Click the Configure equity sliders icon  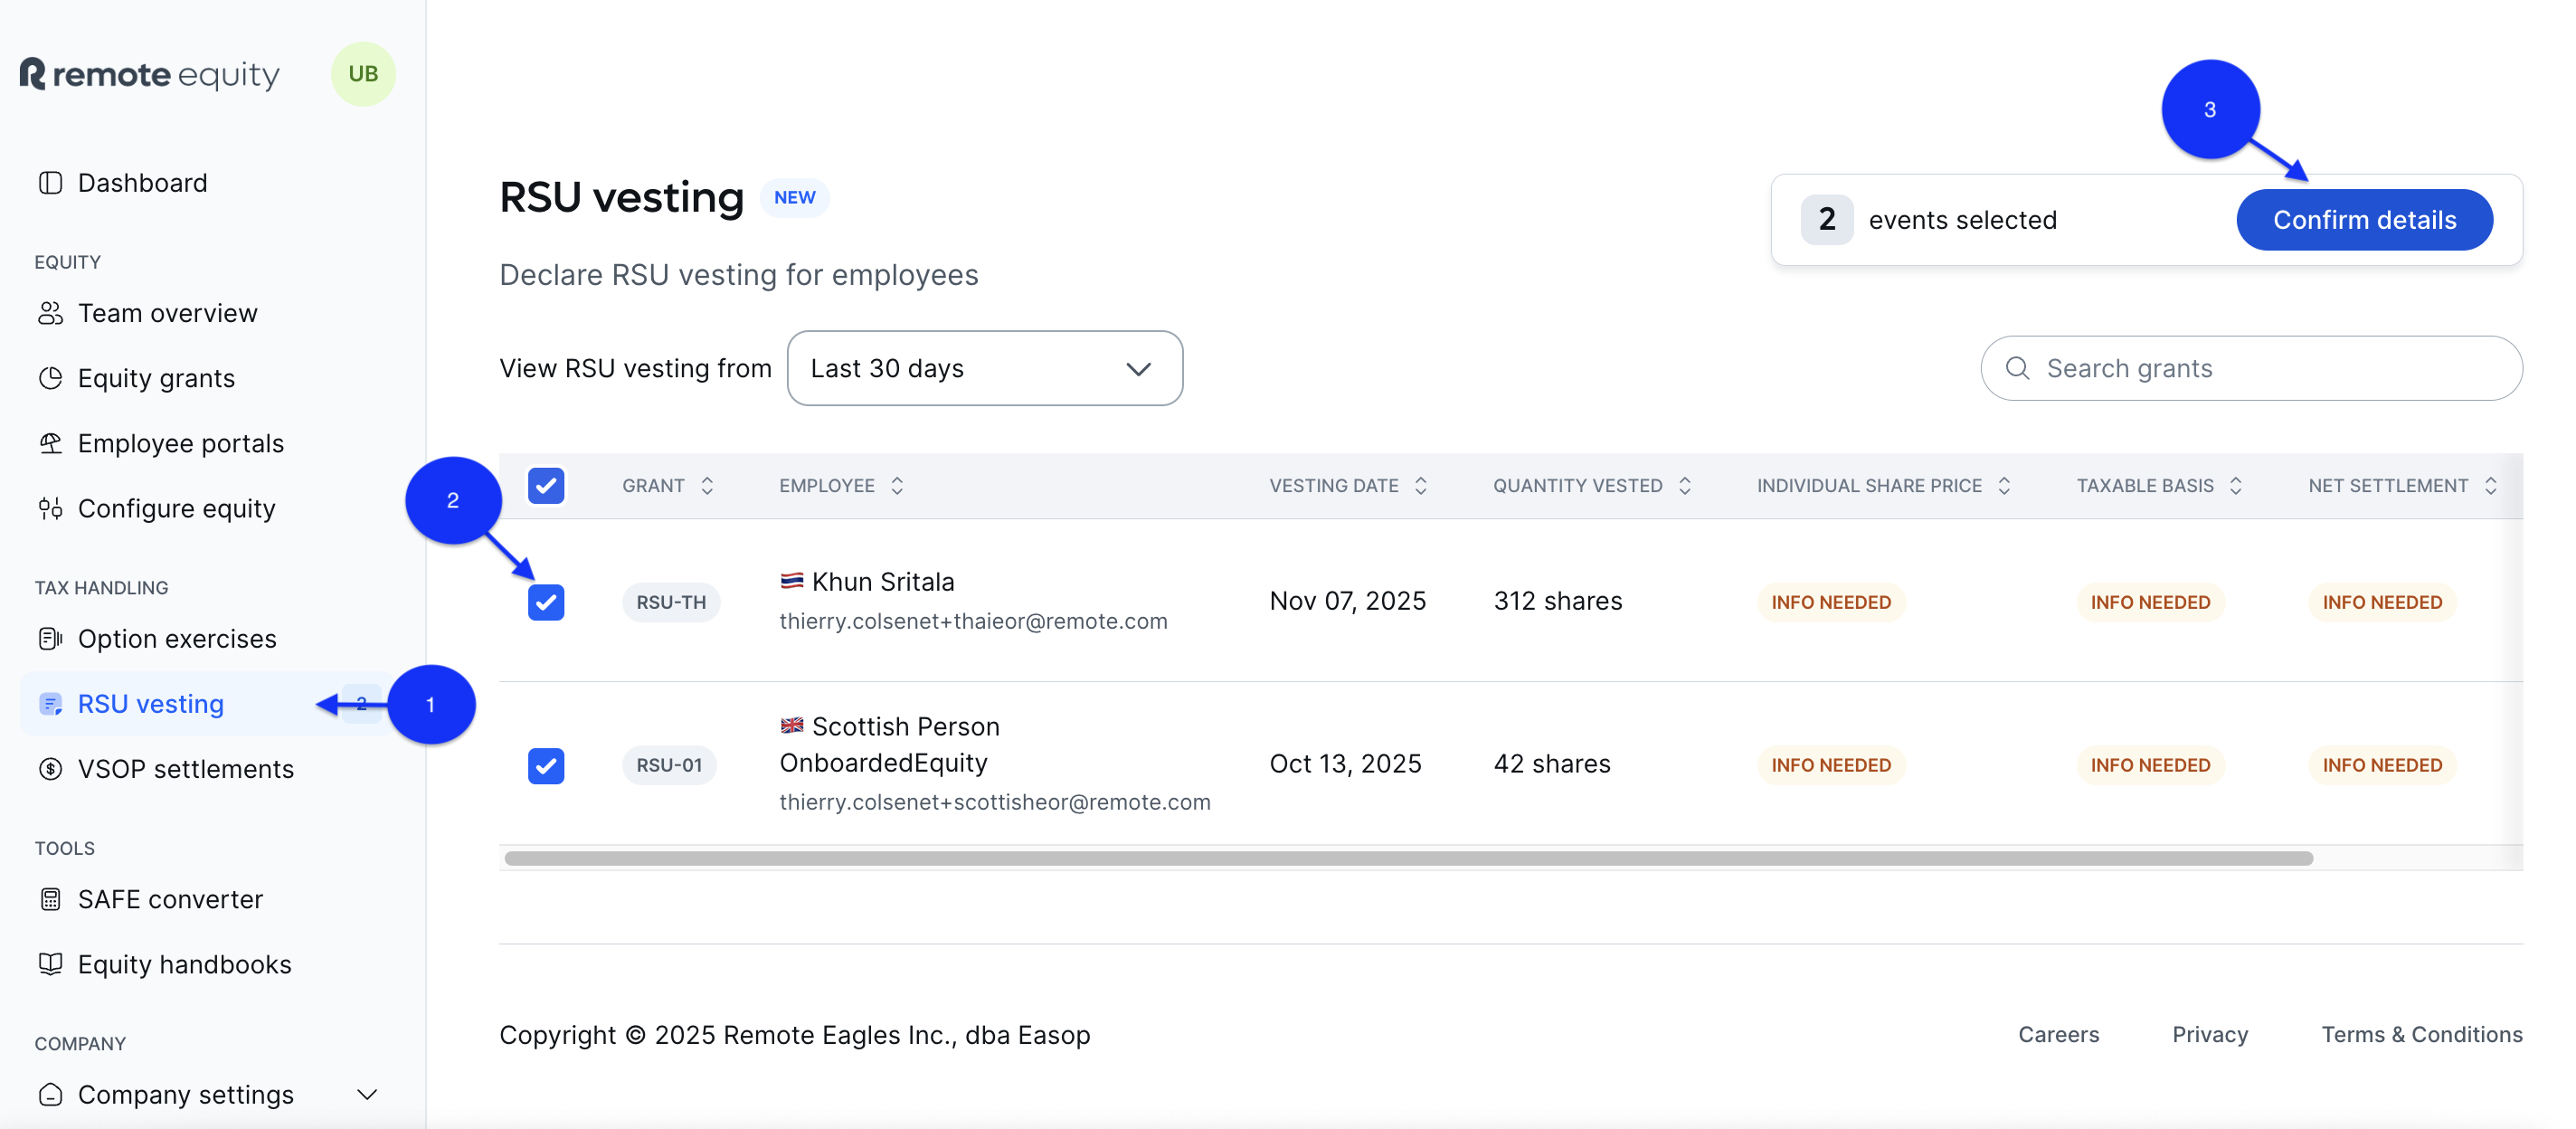(x=50, y=508)
